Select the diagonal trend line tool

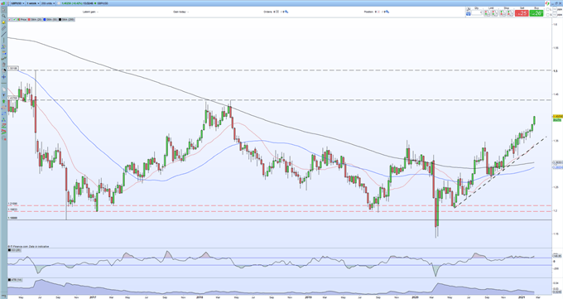(3, 35)
